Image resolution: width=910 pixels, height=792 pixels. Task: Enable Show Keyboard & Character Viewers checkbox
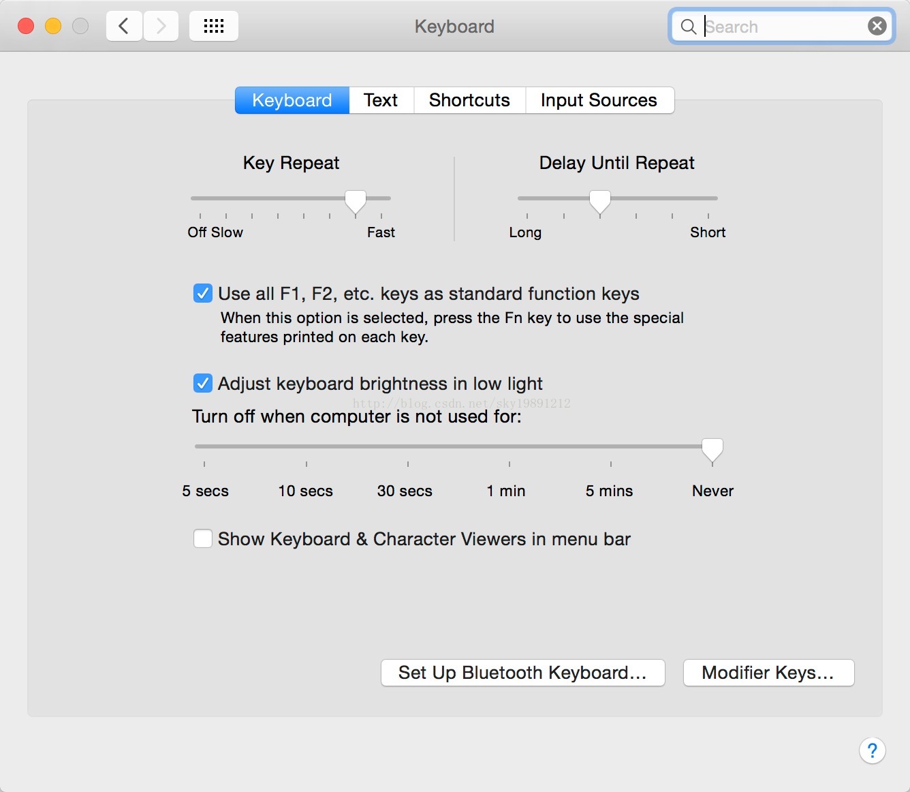tap(203, 538)
